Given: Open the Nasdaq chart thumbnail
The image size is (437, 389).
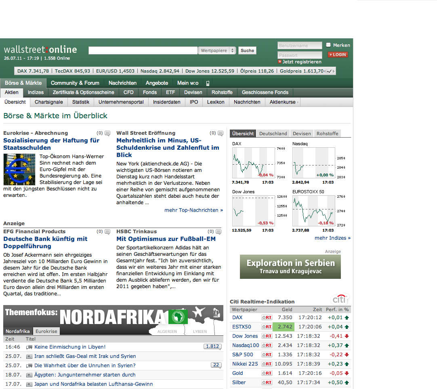Looking at the screenshot, I should [314, 163].
